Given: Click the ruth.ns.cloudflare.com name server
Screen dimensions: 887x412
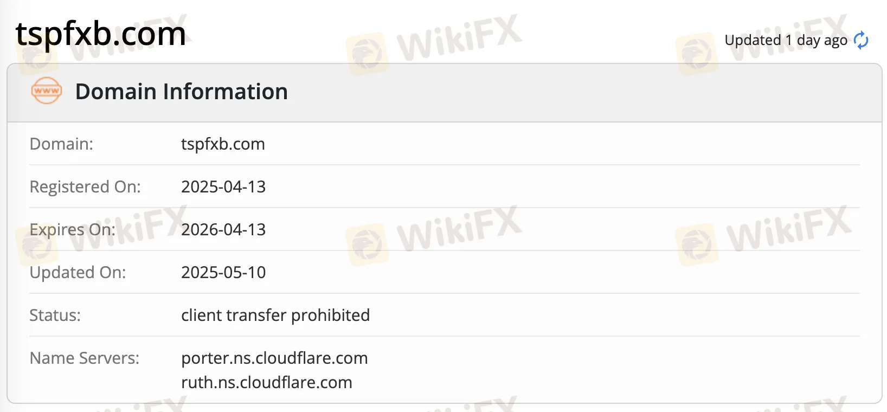Looking at the screenshot, I should [x=266, y=382].
